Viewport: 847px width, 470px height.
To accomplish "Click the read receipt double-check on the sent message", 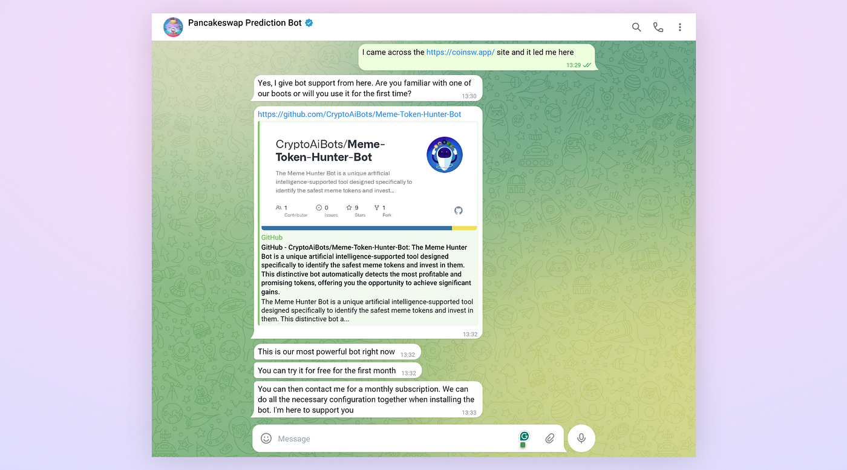I will (x=587, y=65).
